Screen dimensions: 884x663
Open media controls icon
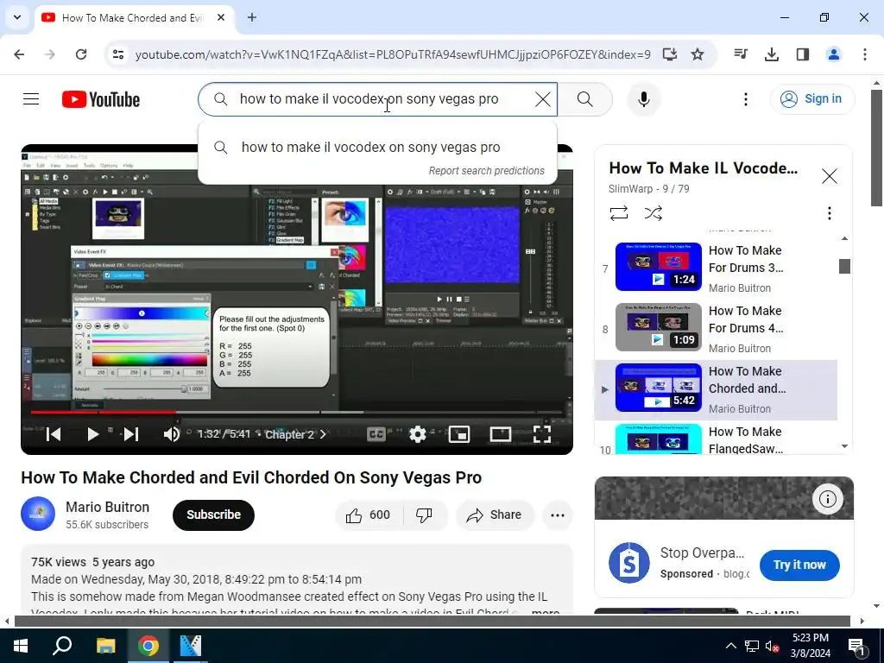740,54
